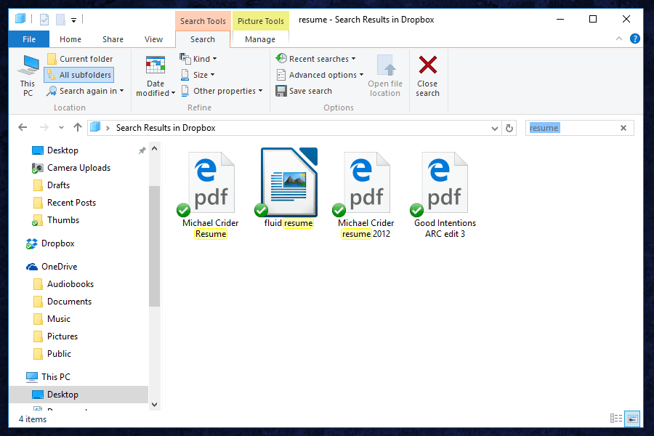This screenshot has height=436, width=654.
Task: Open Explorer help icon
Action: click(x=635, y=39)
